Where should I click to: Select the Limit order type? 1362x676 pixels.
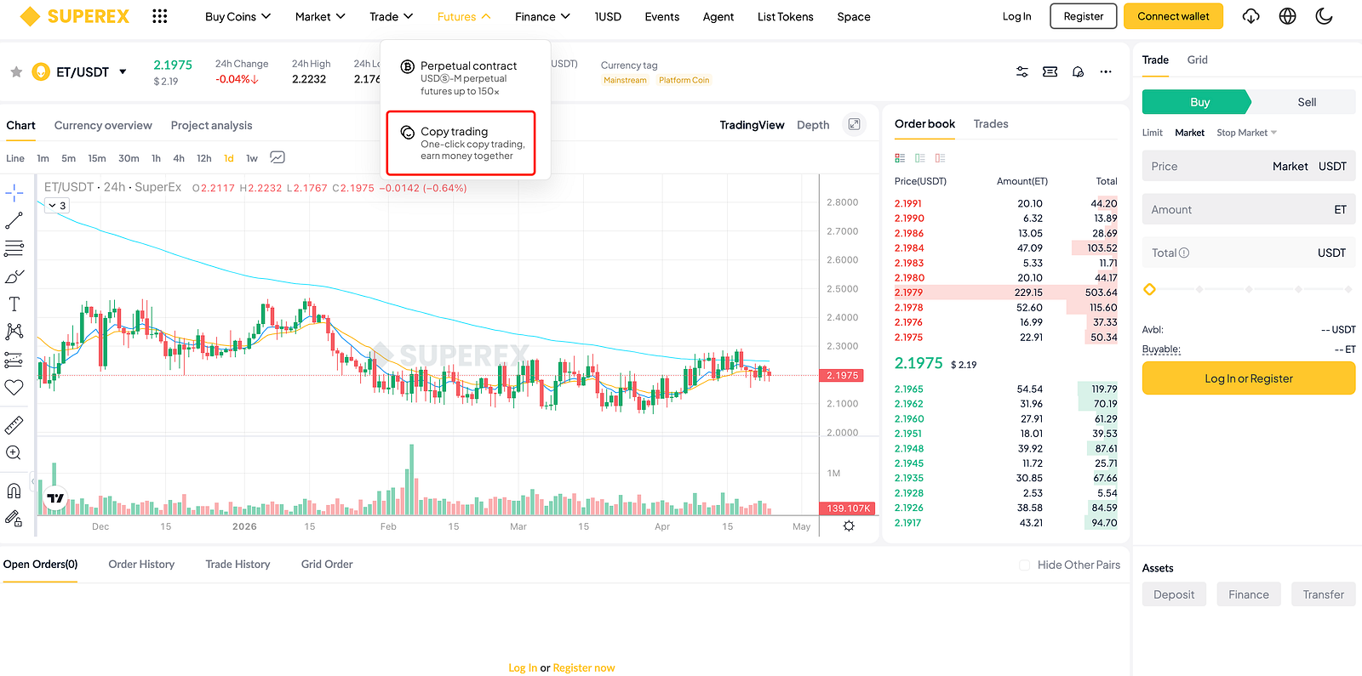pos(1153,133)
